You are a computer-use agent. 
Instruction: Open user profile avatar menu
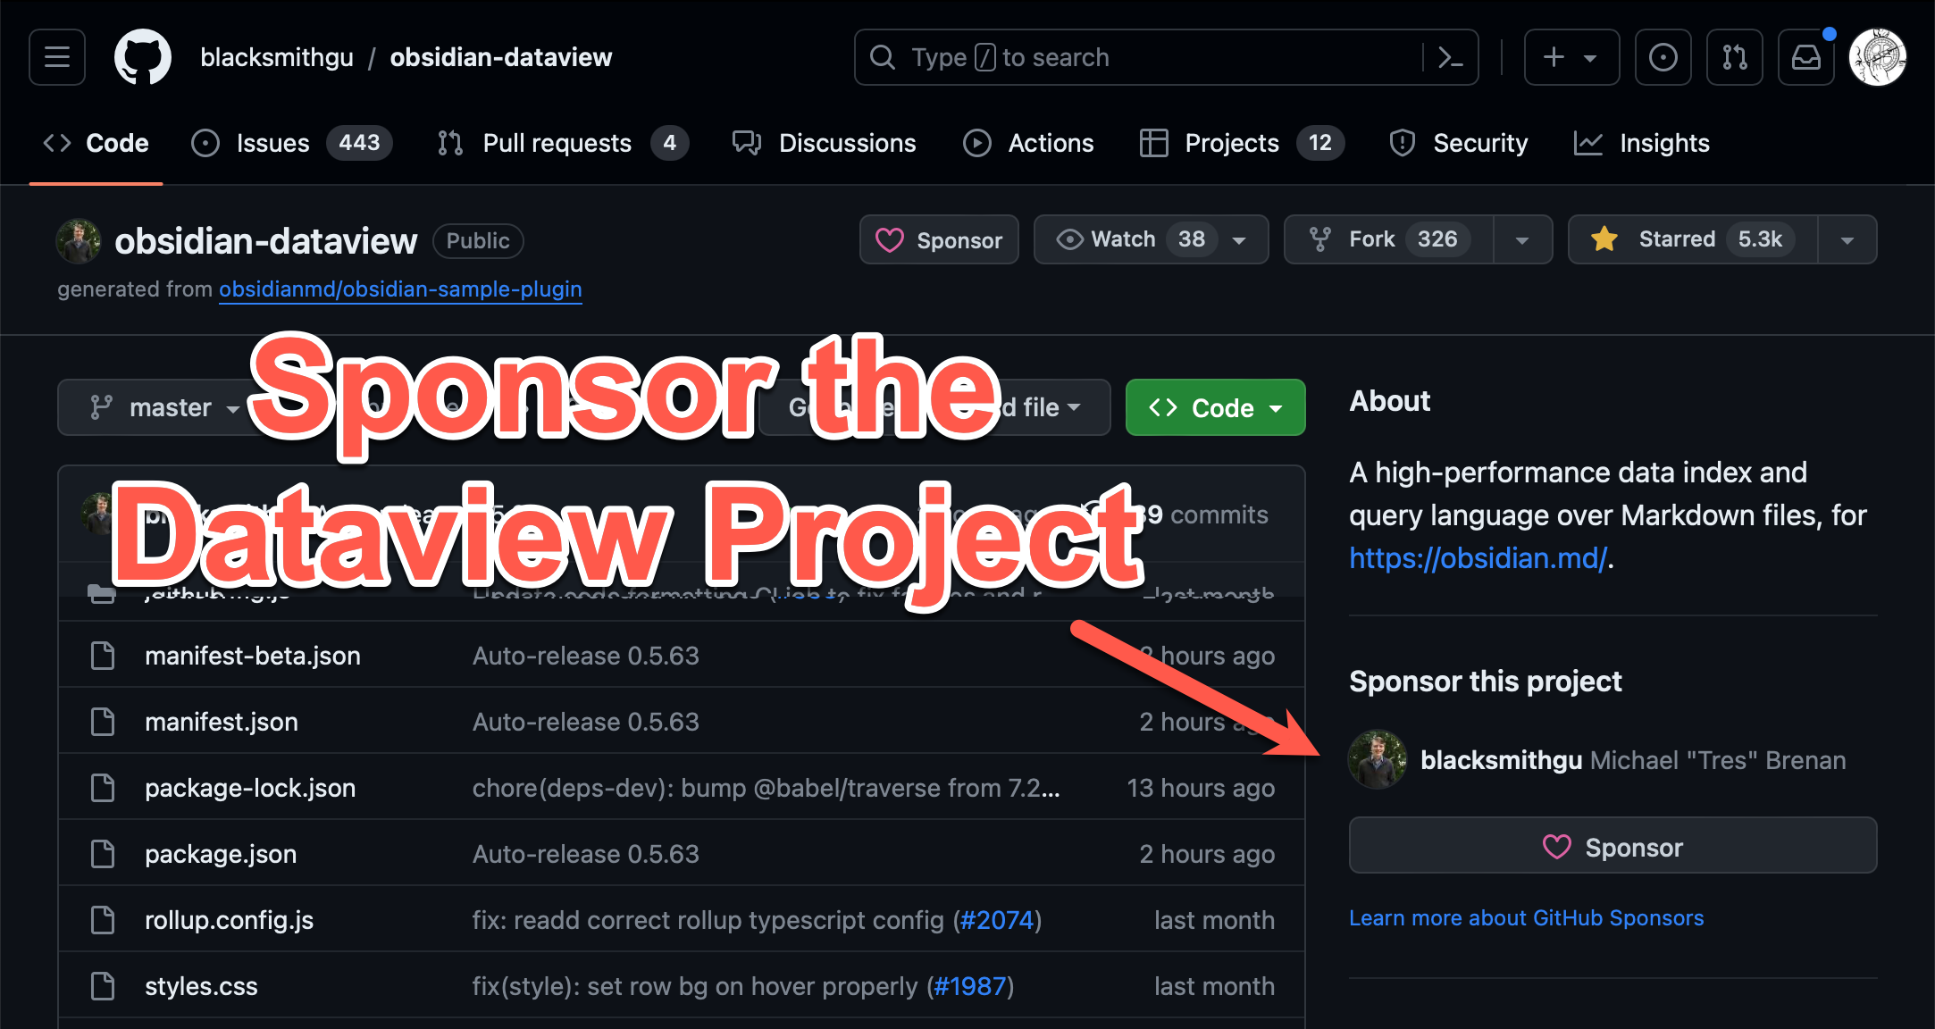coord(1878,57)
